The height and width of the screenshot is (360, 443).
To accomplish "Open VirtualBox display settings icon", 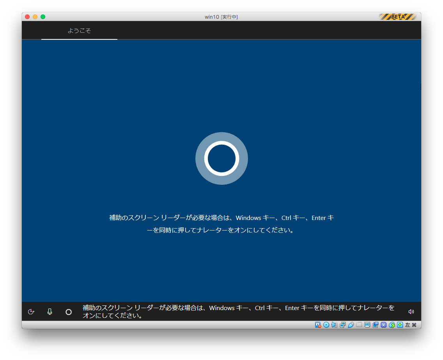I will (x=367, y=325).
